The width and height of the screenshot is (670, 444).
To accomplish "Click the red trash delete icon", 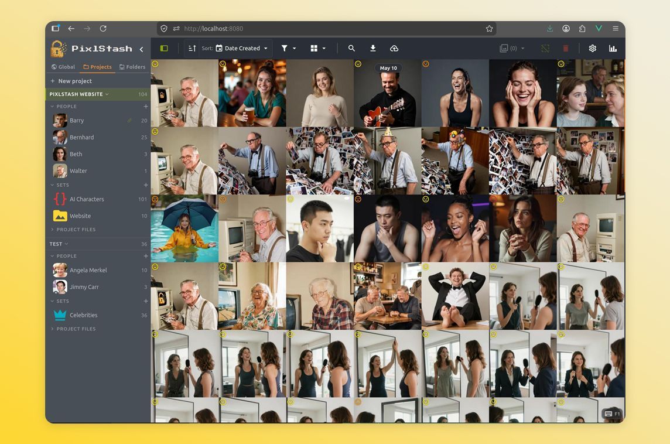I will click(566, 48).
